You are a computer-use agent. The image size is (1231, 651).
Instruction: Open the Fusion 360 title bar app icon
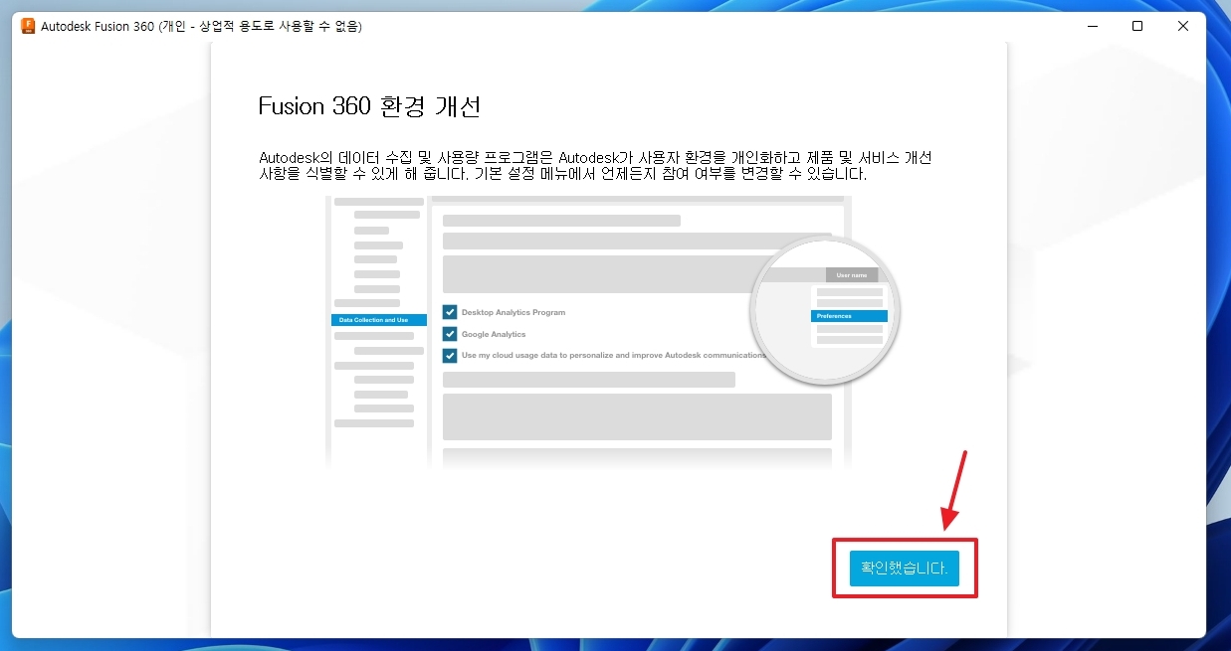28,26
